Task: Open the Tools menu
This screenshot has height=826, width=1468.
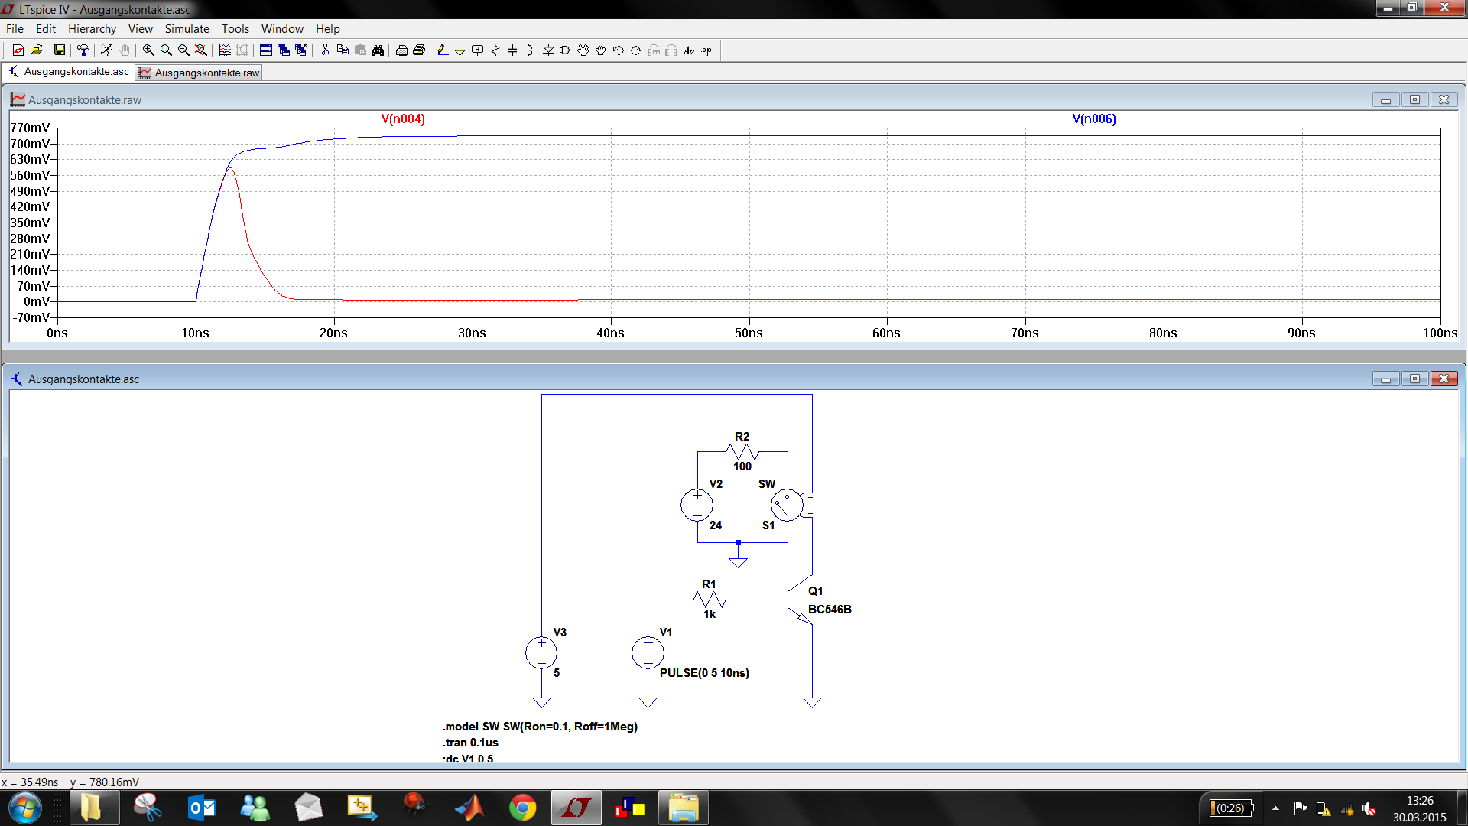Action: click(235, 29)
